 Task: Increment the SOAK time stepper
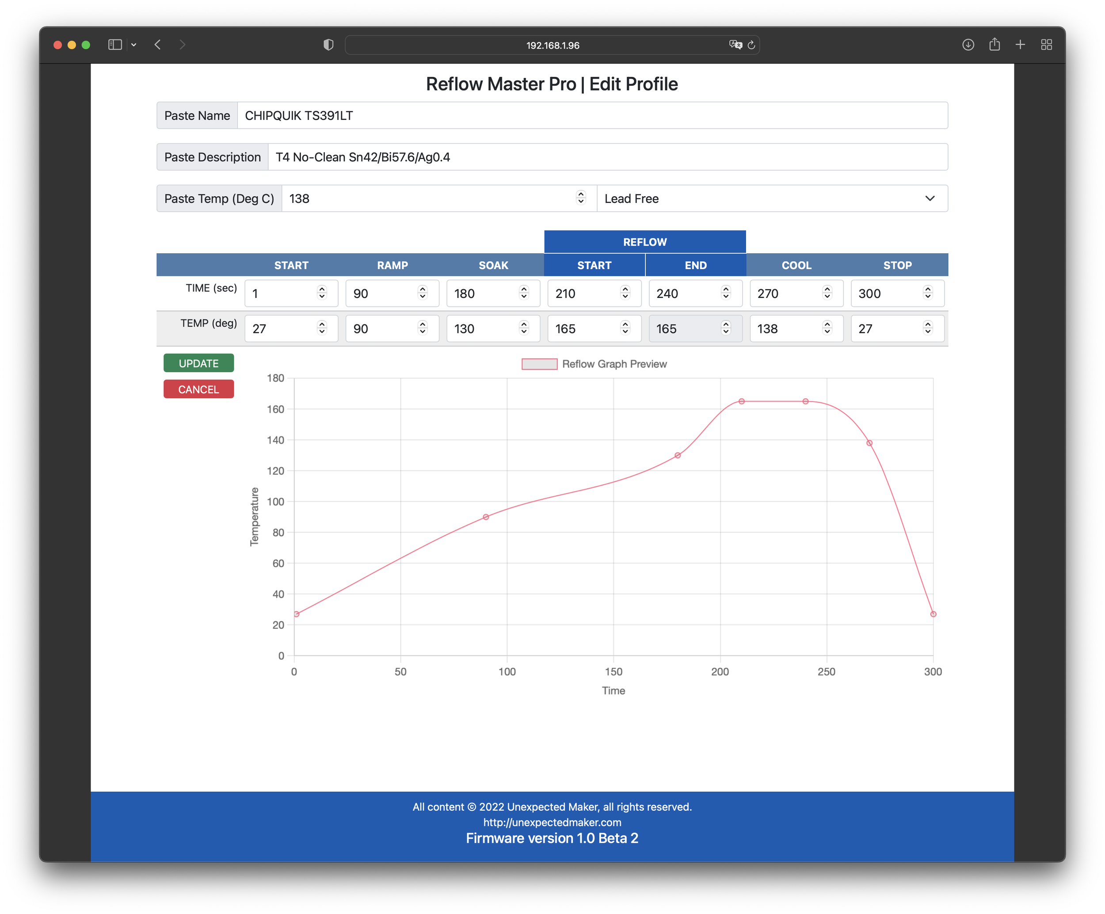[524, 289]
